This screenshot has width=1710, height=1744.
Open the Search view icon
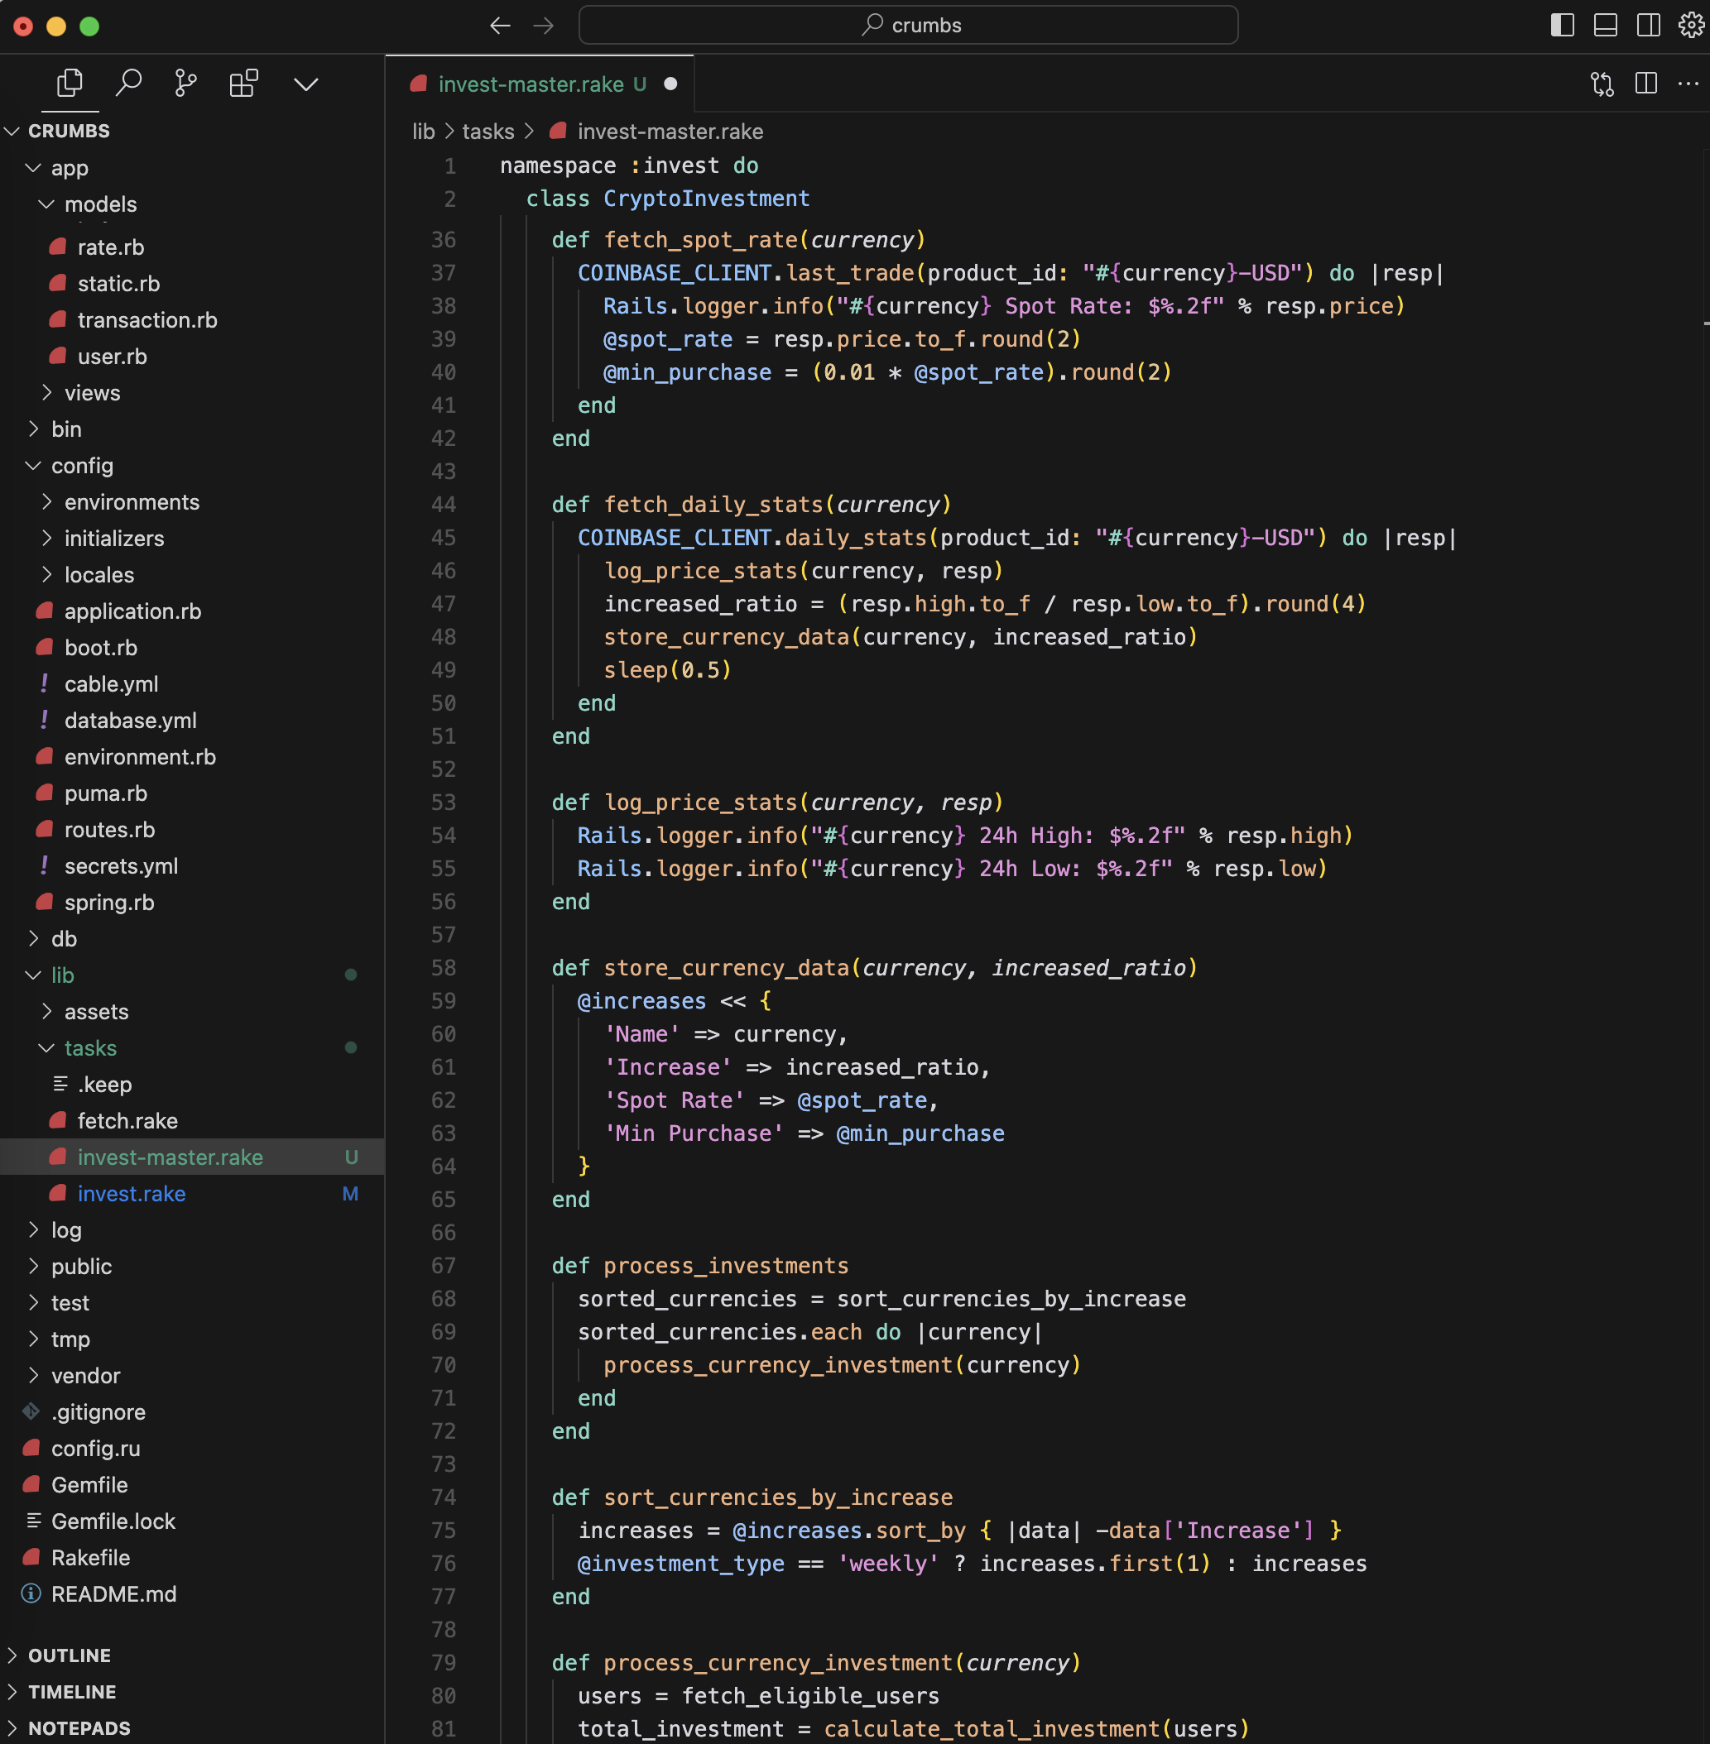(128, 84)
